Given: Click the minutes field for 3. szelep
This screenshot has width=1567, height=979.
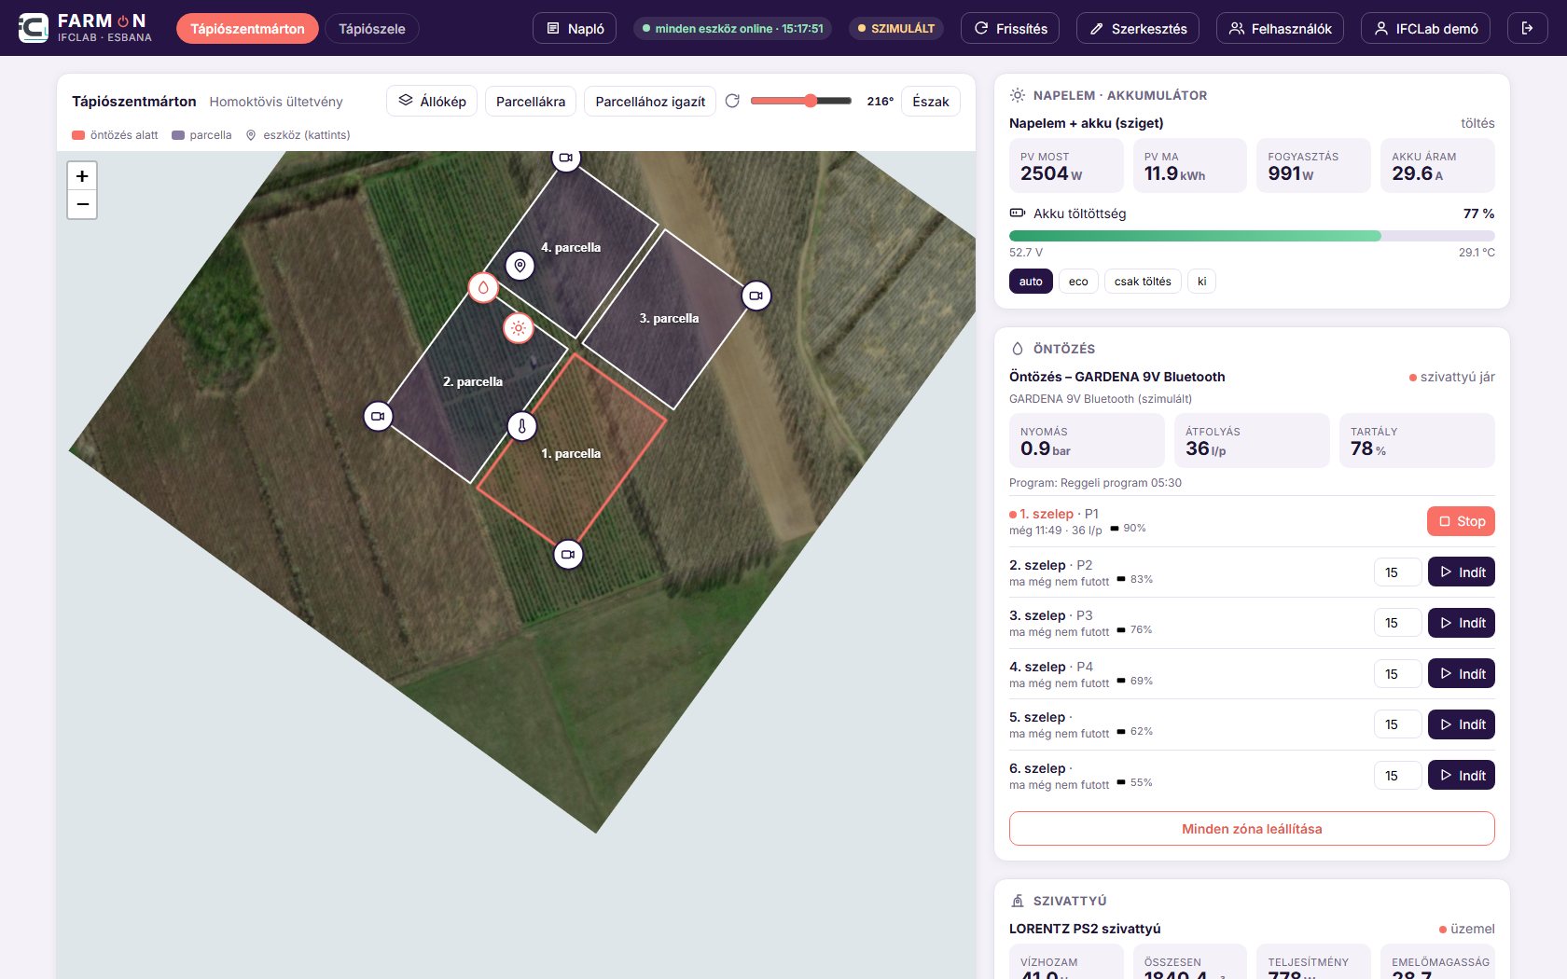Looking at the screenshot, I should pyautogui.click(x=1397, y=623).
